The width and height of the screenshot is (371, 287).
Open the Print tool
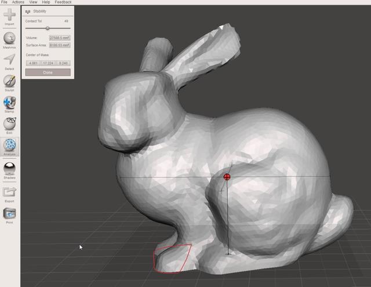(10, 214)
